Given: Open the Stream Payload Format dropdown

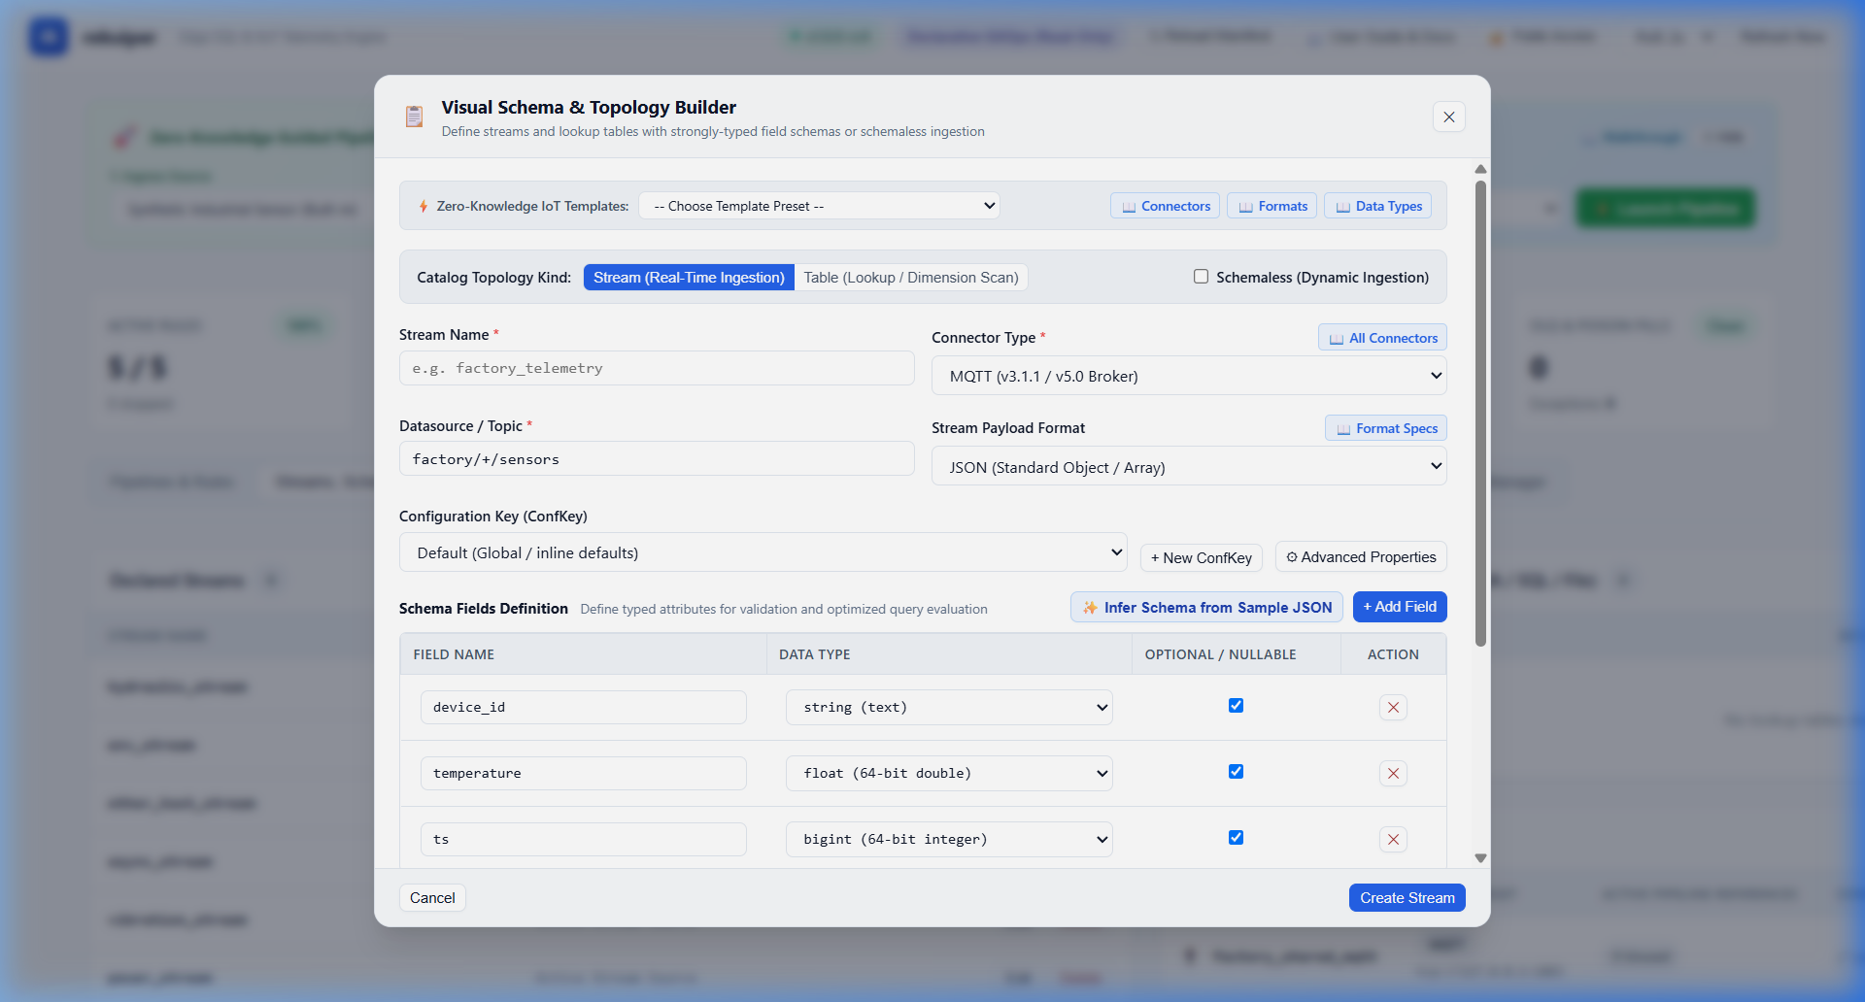Looking at the screenshot, I should [1189, 467].
